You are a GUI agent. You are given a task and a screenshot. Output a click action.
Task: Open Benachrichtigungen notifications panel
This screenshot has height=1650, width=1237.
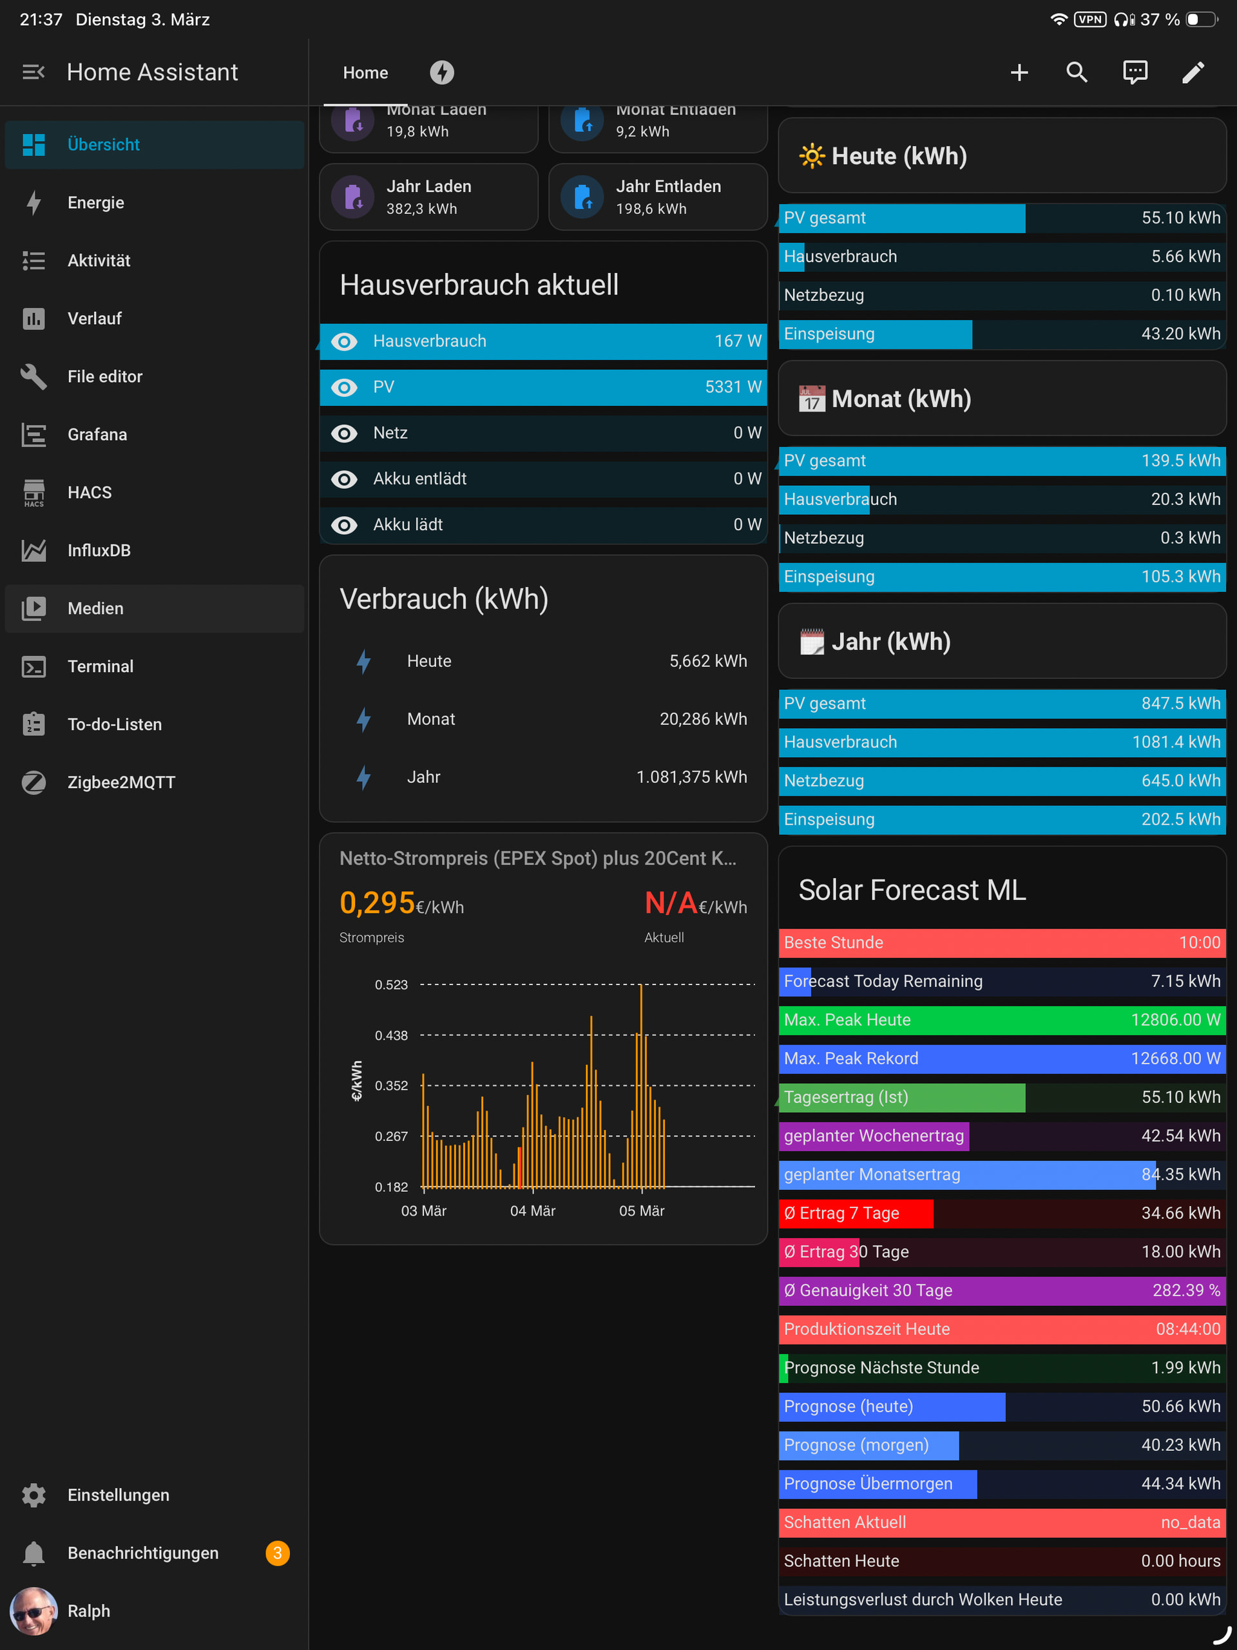(x=142, y=1552)
